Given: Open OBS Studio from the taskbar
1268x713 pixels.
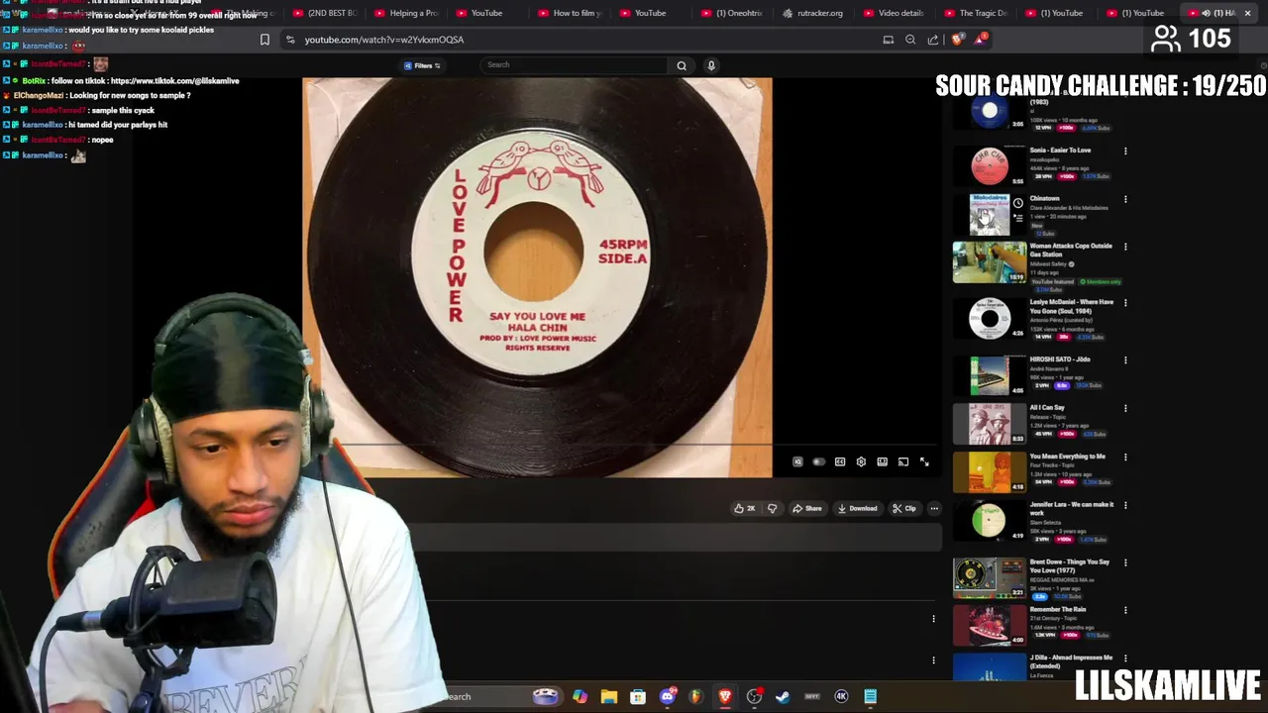Looking at the screenshot, I should pos(754,697).
